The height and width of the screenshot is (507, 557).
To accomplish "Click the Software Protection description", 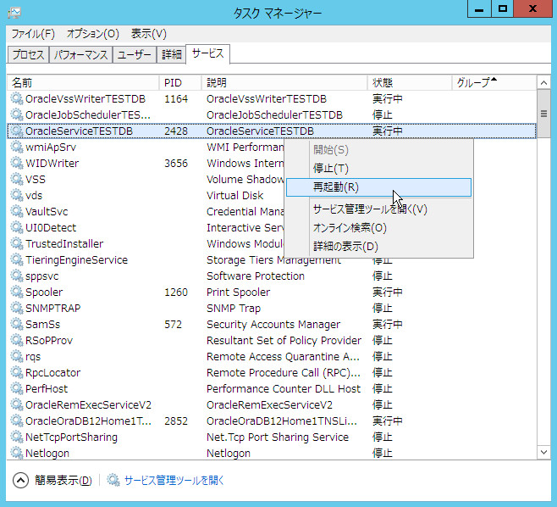I will 256,276.
